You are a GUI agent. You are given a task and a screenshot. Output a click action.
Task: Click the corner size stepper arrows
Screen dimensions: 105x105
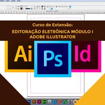pyautogui.click(x=49, y=7)
